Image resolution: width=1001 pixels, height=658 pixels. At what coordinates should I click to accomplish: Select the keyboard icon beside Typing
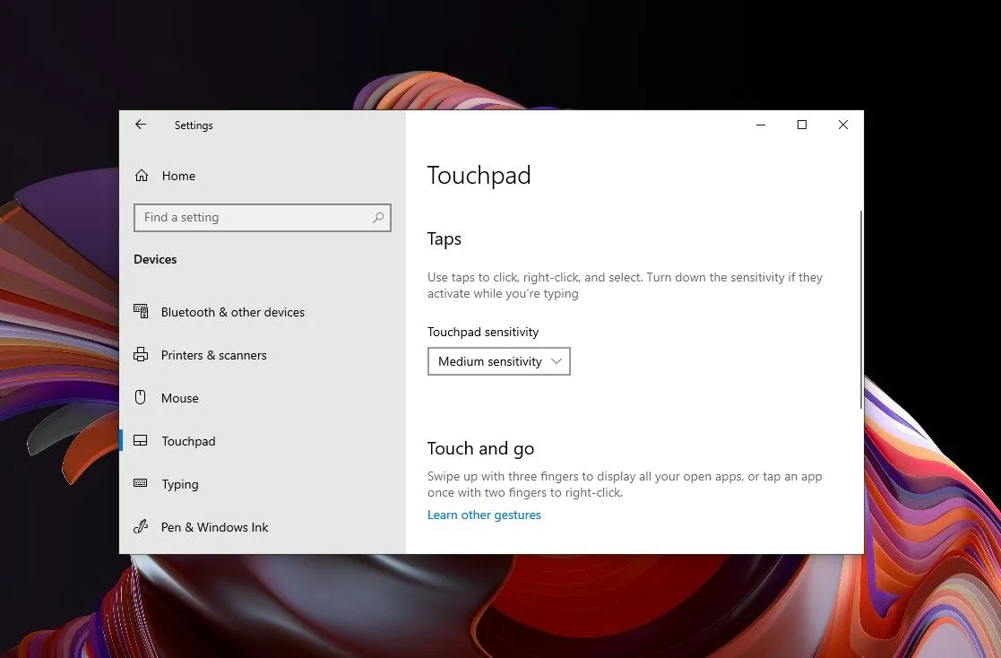(141, 484)
